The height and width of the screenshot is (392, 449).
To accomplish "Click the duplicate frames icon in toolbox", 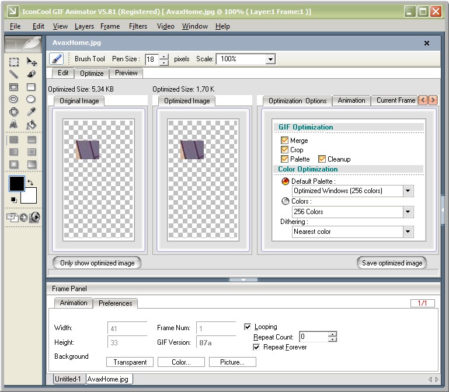I will pos(12,218).
